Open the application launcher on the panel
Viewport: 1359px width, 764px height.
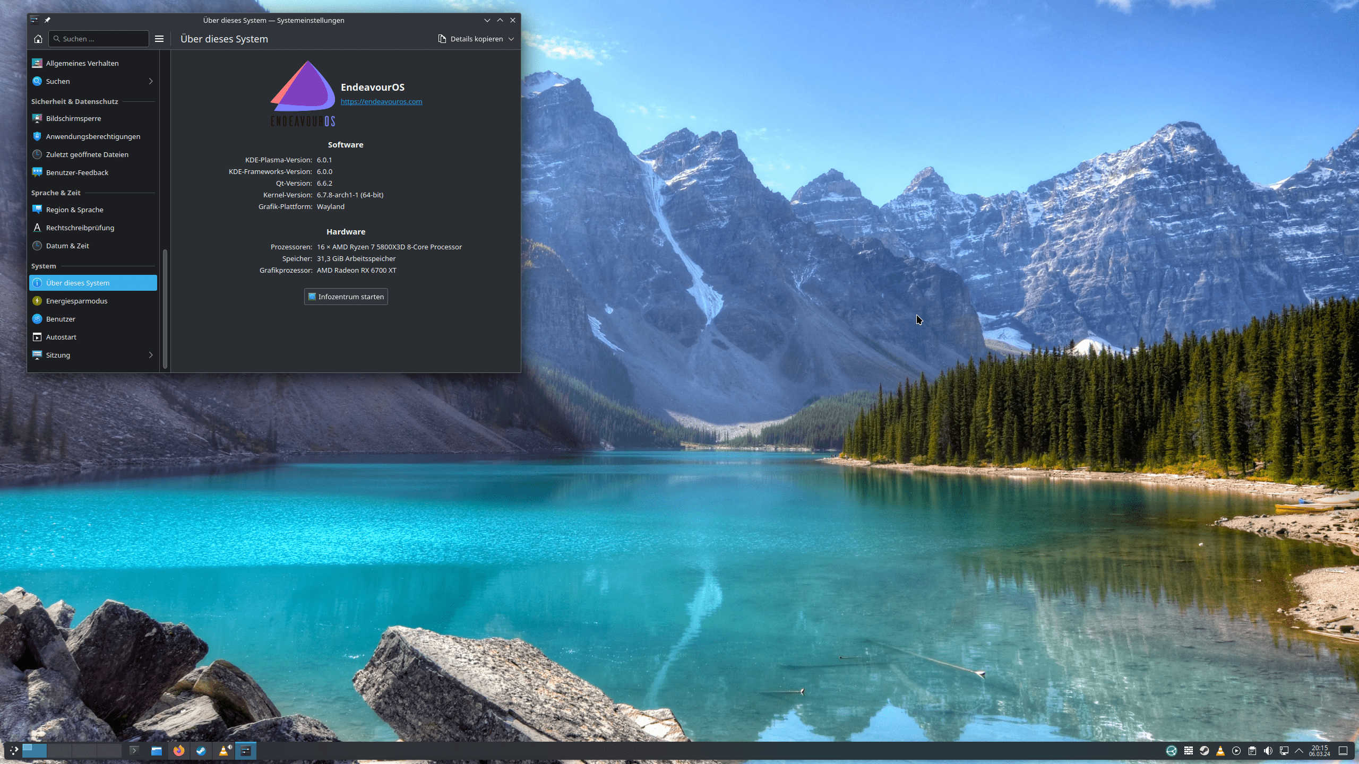14,750
